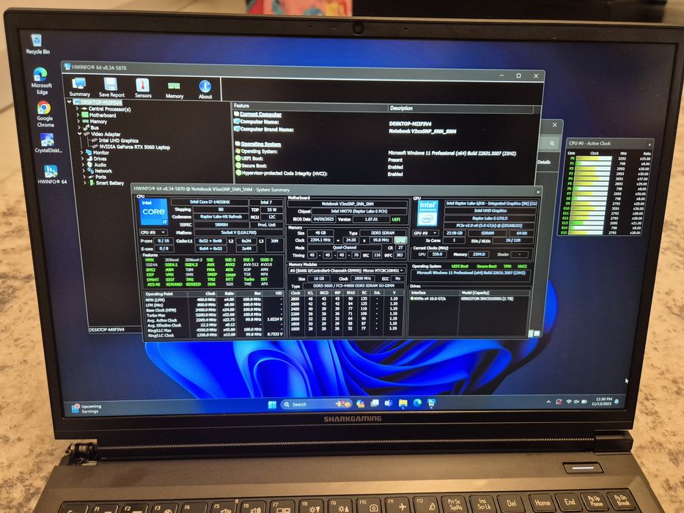Open memory module #0 dropdown
The height and width of the screenshot is (513, 684).
pos(346,270)
